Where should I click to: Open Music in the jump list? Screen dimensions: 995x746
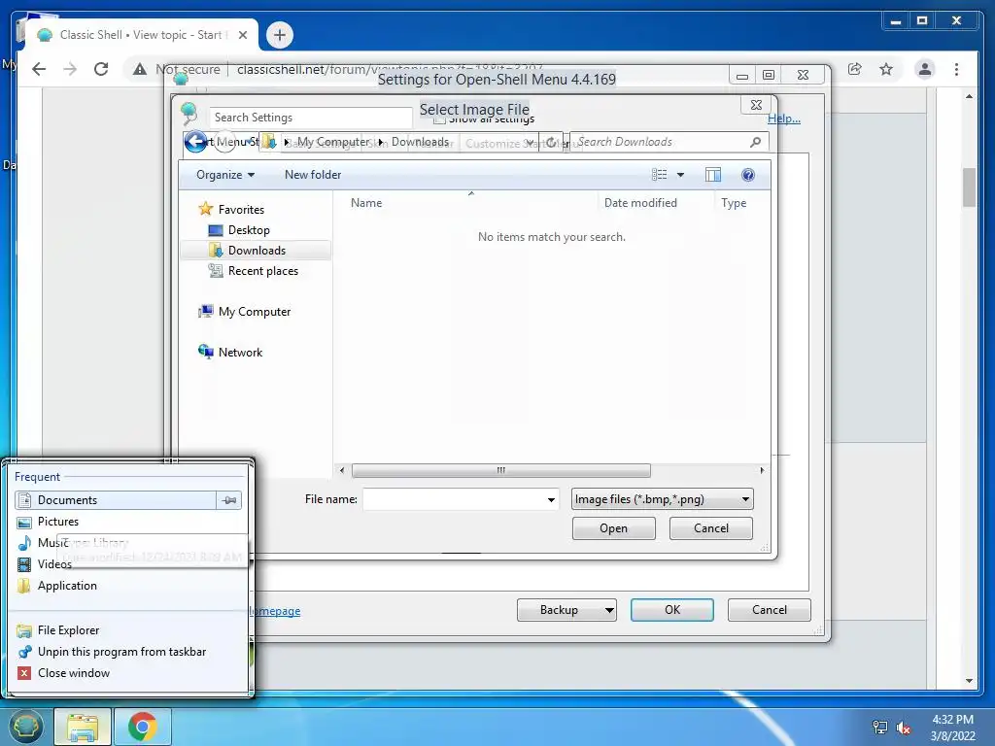point(52,542)
